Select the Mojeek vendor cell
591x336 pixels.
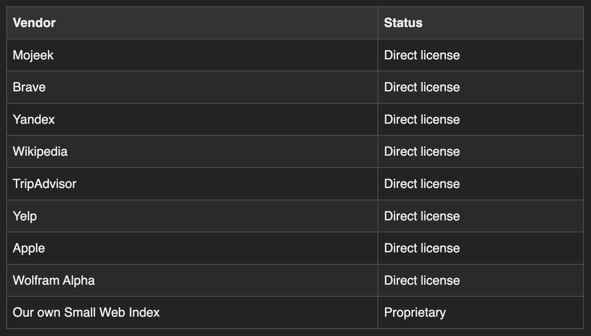(x=192, y=55)
